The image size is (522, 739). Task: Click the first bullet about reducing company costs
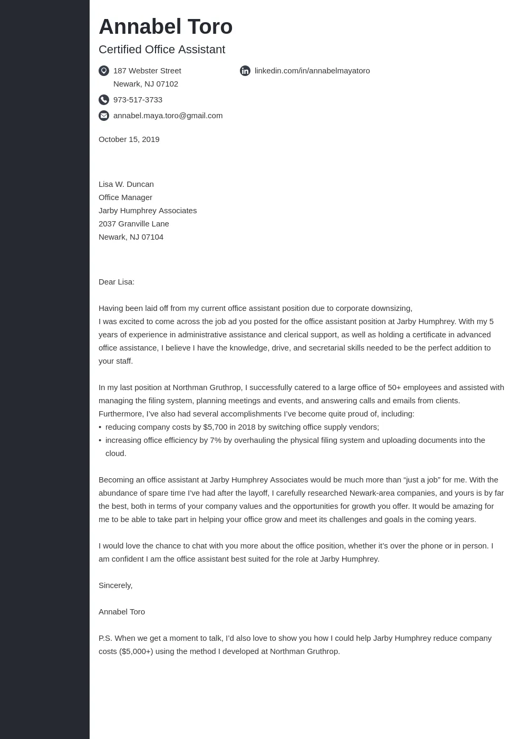coord(242,427)
